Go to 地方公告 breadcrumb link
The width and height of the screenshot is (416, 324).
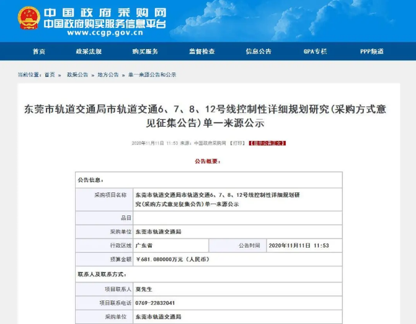108,74
